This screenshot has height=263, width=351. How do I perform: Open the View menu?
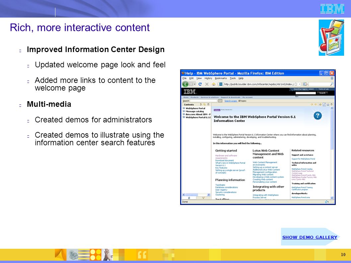pyautogui.click(x=199, y=78)
